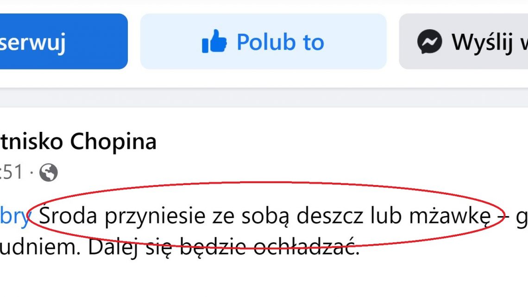Open the post timestamp ending in :51

[12, 172]
